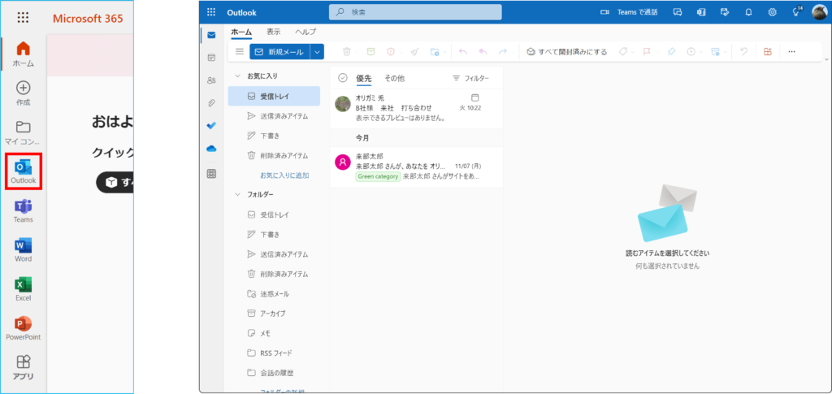The image size is (832, 394).
Task: Click the select-all circle checkbox above message list
Action: 342,78
